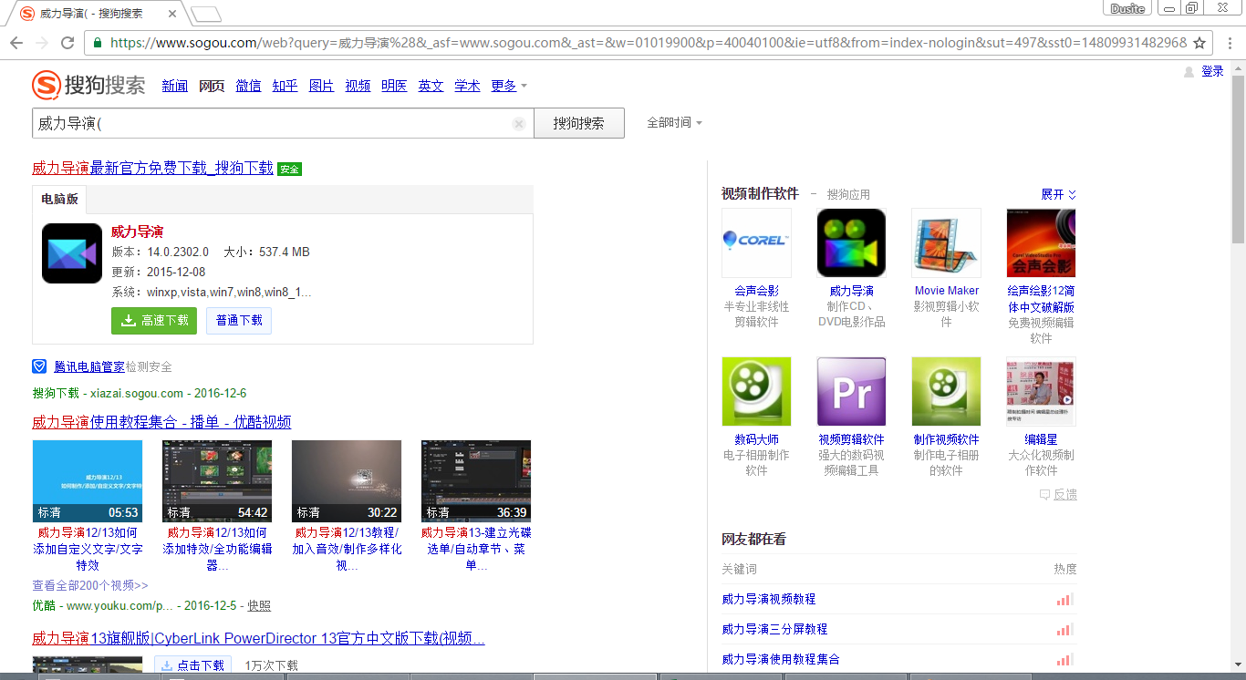Click the 威力导演 title in download card
The image size is (1246, 680).
(x=137, y=232)
